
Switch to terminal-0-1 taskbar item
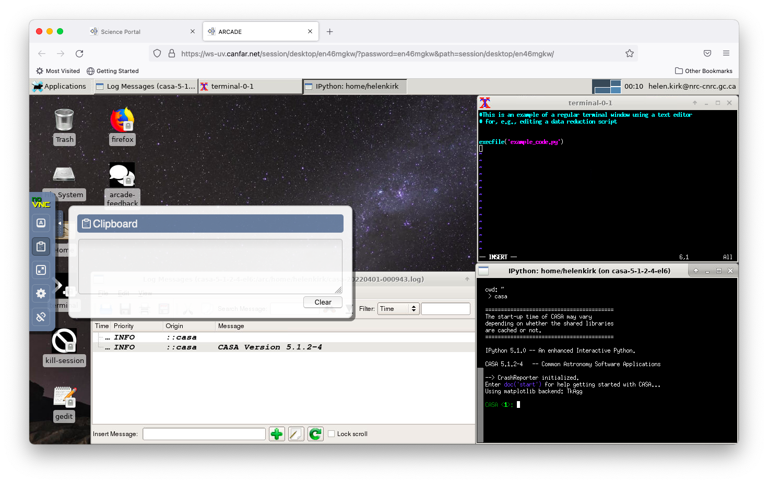click(x=250, y=87)
